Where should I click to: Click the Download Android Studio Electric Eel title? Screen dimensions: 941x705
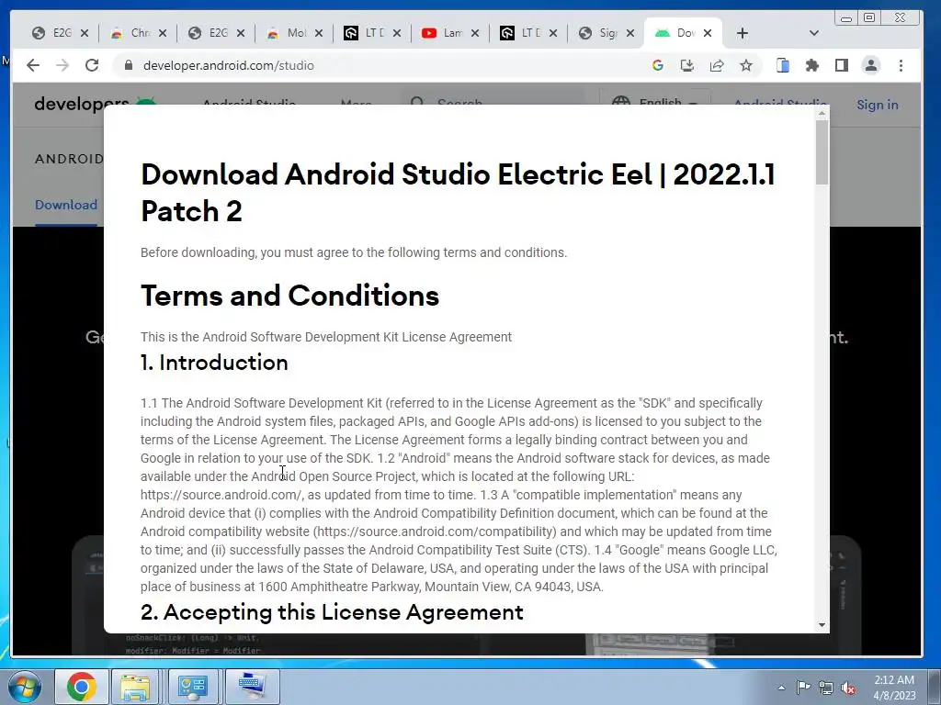(458, 193)
